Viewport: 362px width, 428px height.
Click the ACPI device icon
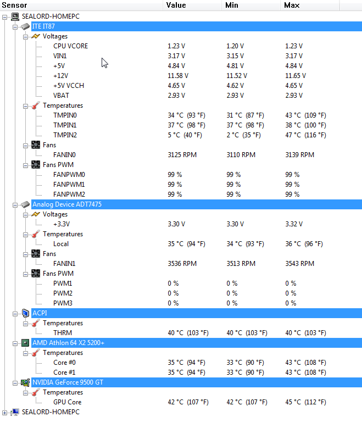click(x=25, y=313)
